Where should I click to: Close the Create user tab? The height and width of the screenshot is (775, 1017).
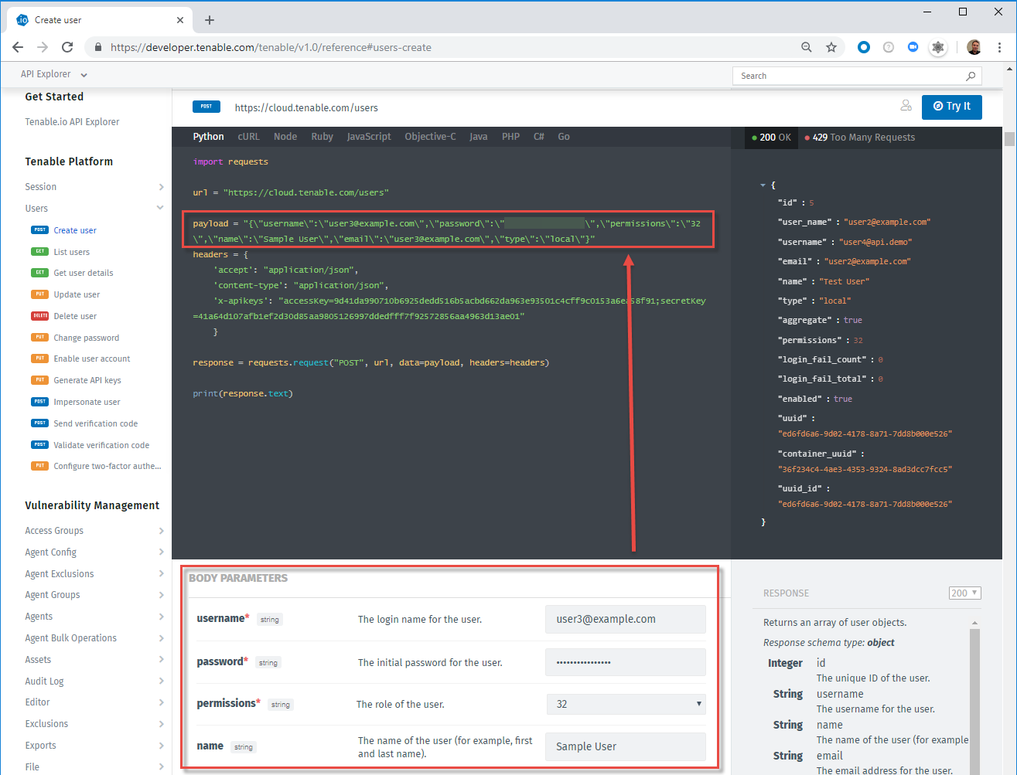tap(181, 20)
